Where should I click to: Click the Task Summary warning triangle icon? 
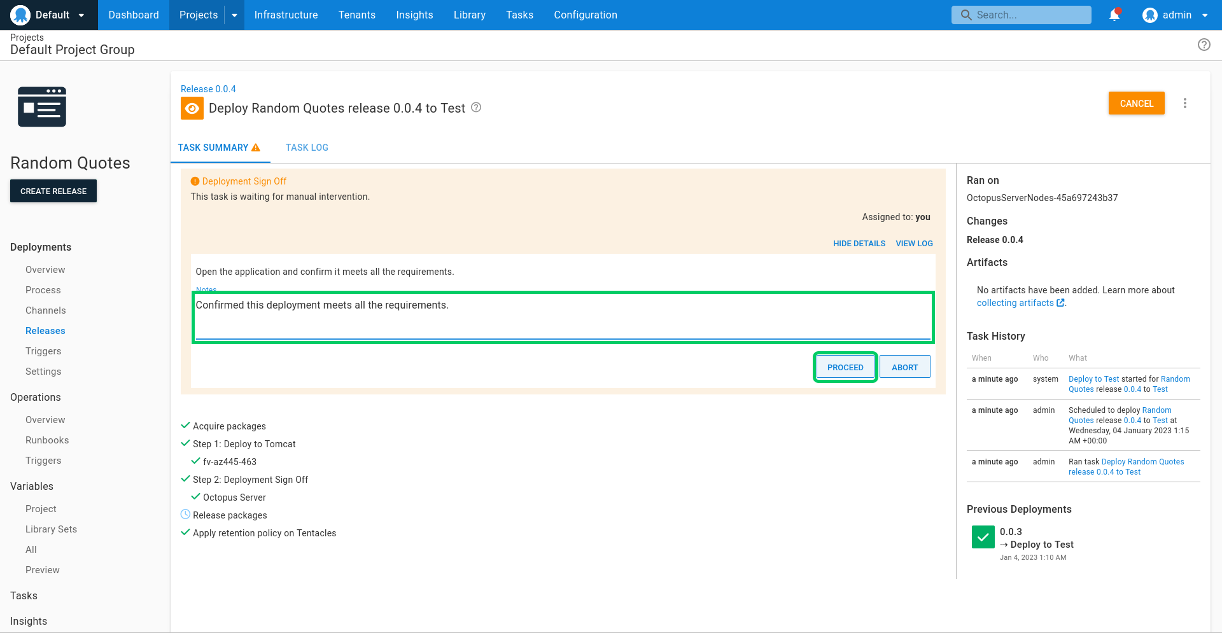point(256,148)
